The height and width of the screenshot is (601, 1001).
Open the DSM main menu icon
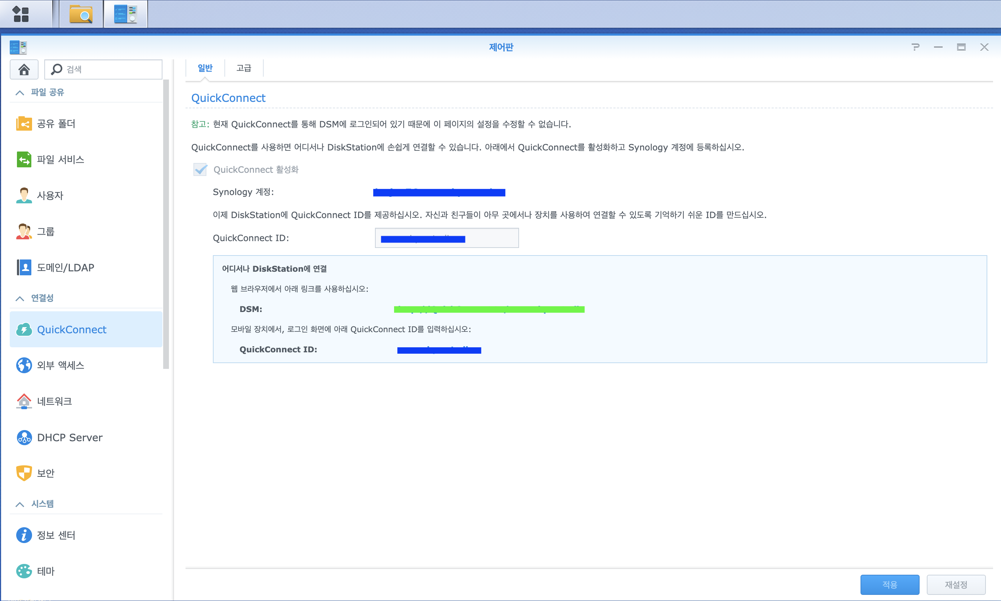point(21,14)
